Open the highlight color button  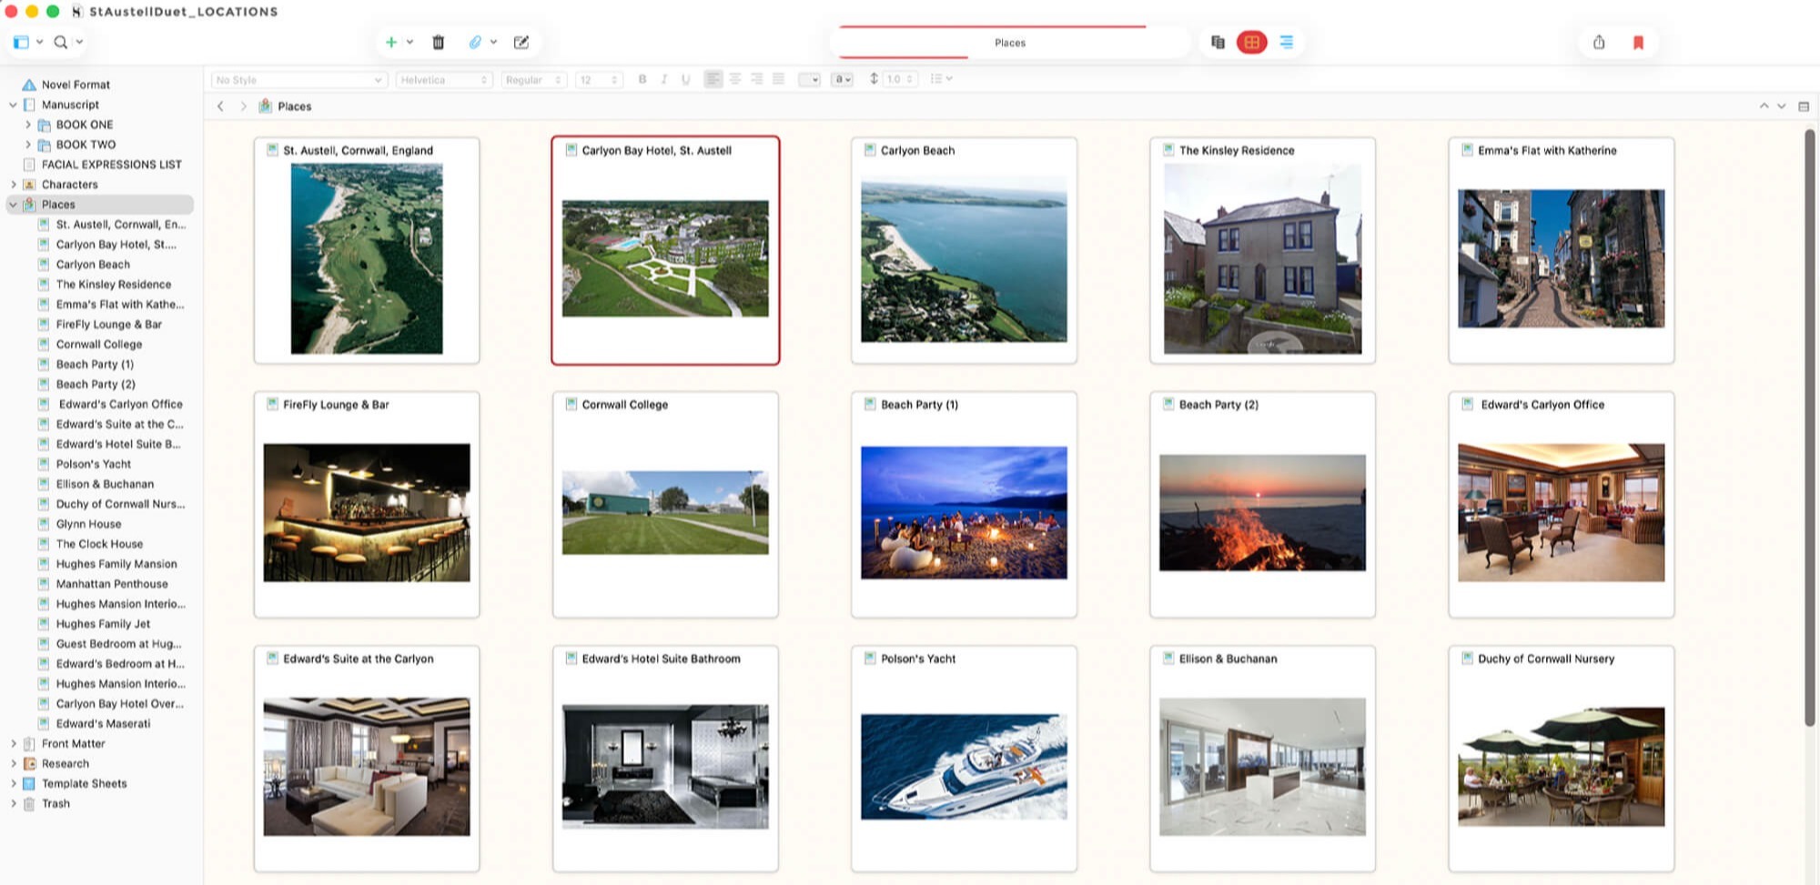pos(843,80)
